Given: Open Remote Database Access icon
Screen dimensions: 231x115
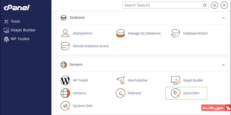Looking at the screenshot, I should click(65, 46).
